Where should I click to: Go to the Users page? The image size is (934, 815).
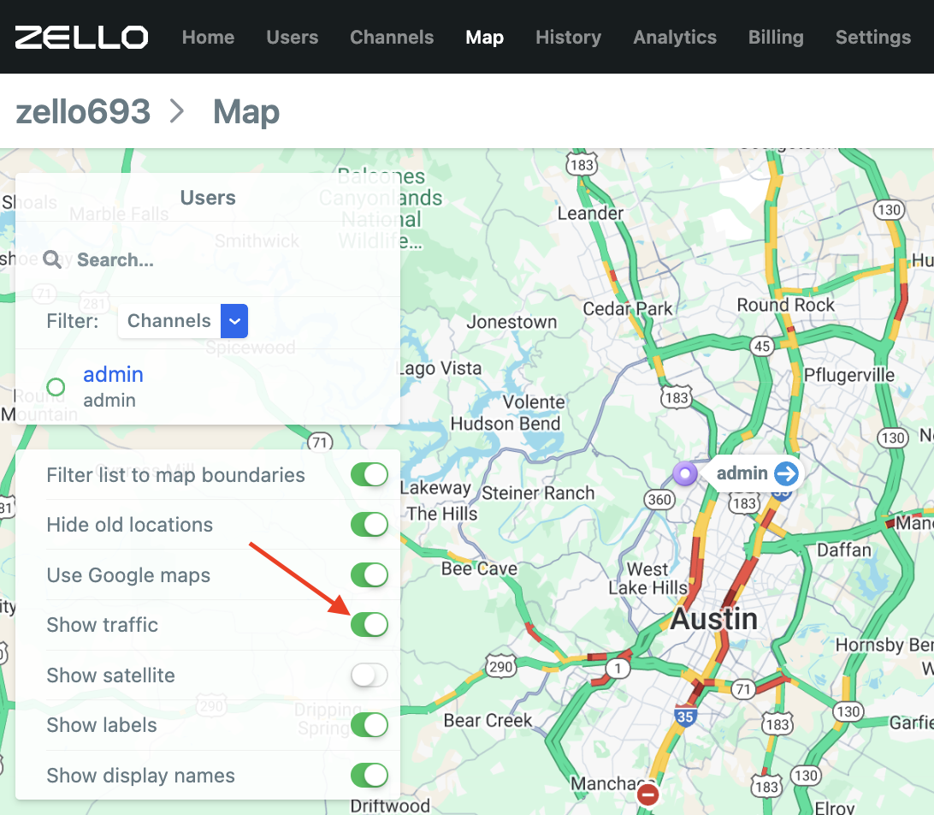tap(292, 37)
